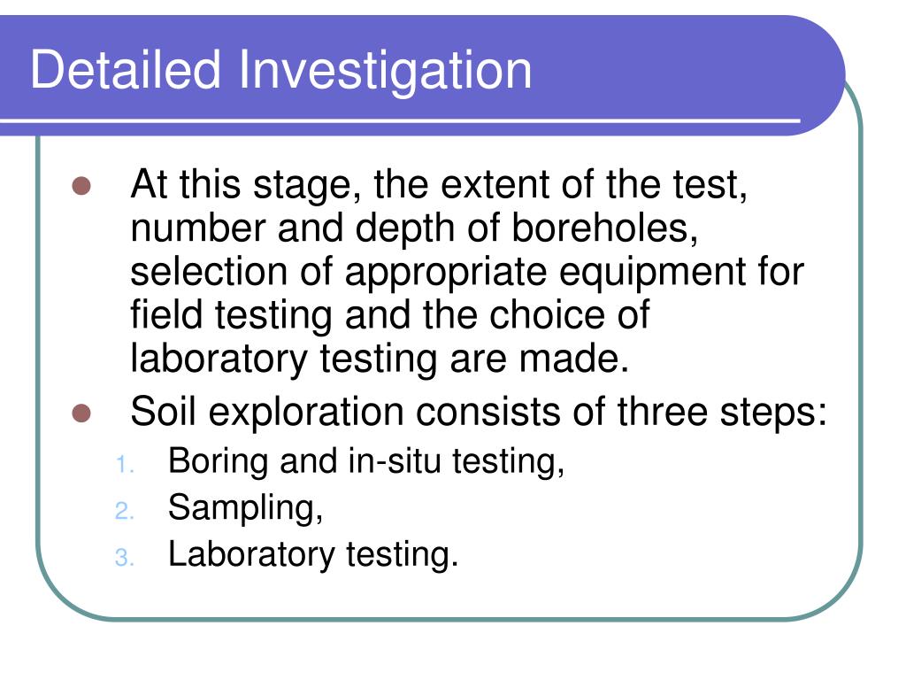Click the 'Detailed Investigation' slide title

(280, 71)
